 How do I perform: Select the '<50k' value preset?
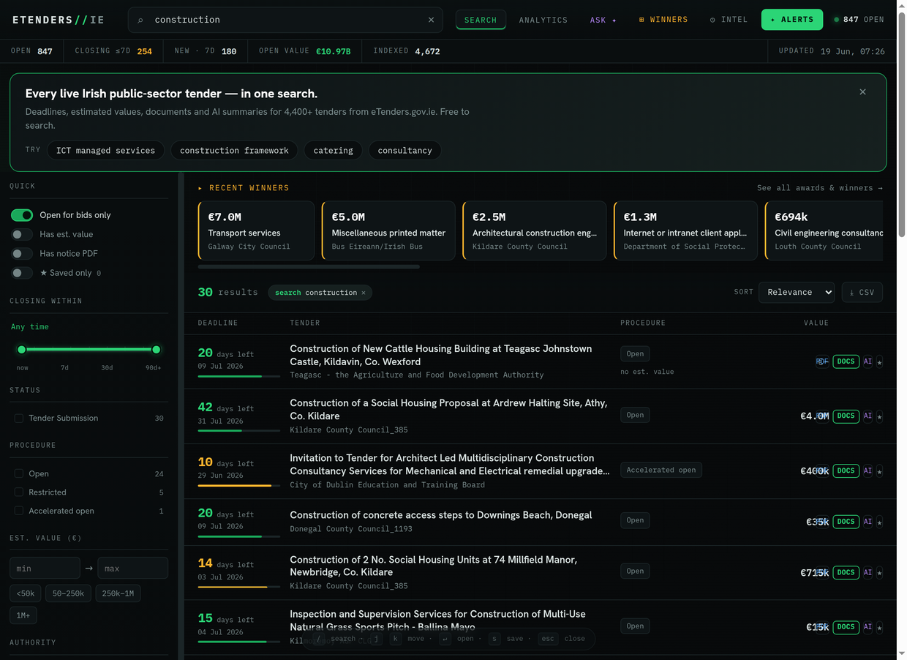25,593
